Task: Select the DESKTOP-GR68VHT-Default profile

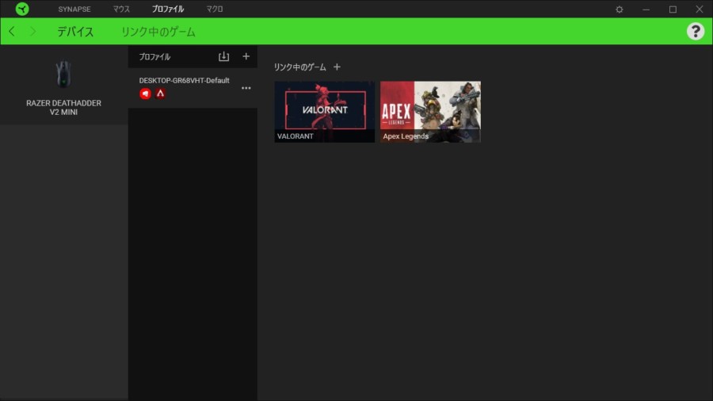Action: tap(184, 80)
